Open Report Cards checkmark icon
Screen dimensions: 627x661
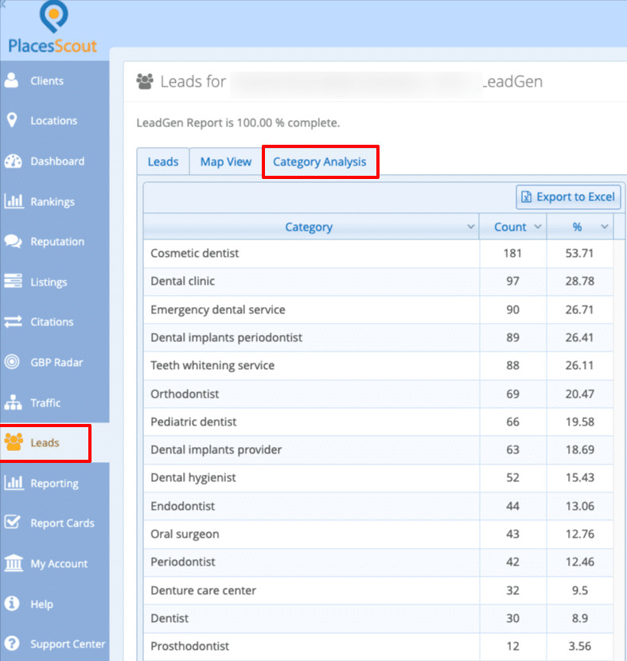[x=13, y=523]
